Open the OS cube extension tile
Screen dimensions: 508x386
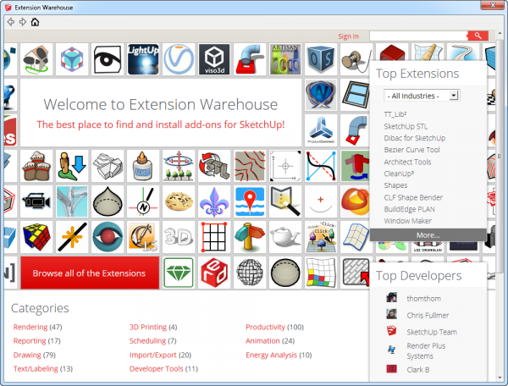pos(321,59)
